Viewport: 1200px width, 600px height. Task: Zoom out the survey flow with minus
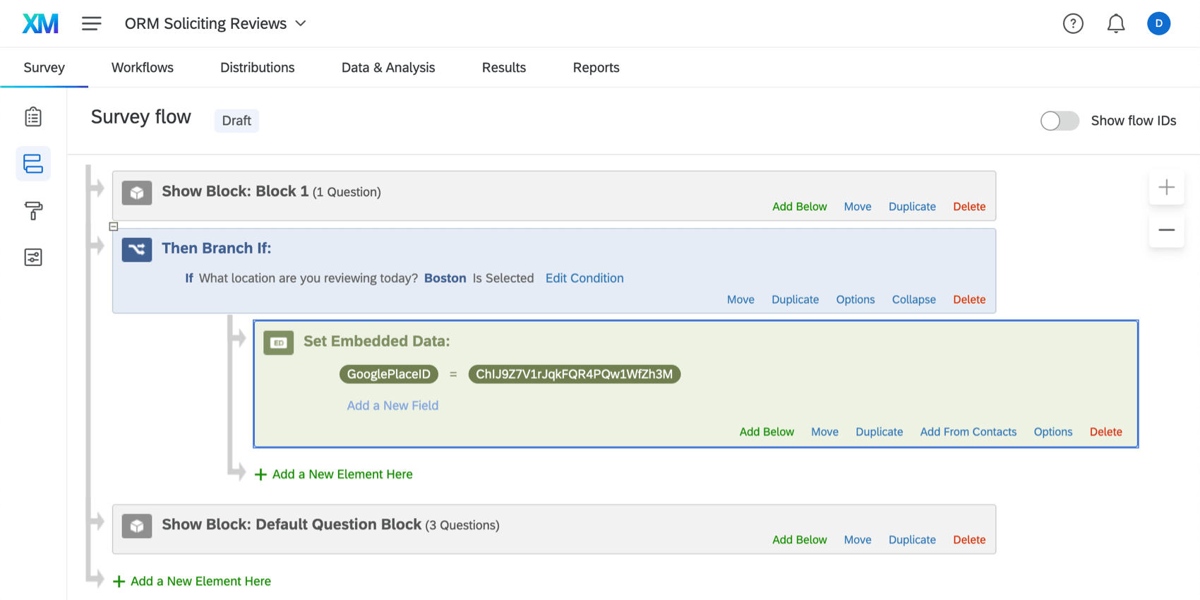[1166, 230]
